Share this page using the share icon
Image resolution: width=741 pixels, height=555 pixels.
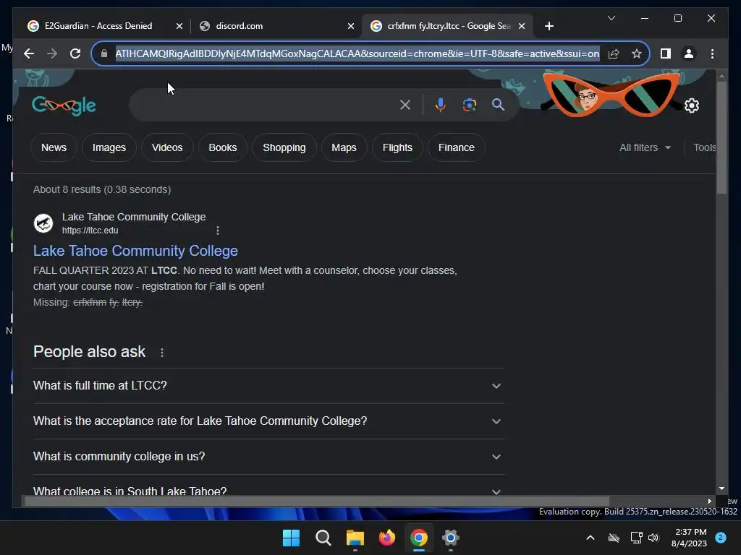tap(614, 53)
